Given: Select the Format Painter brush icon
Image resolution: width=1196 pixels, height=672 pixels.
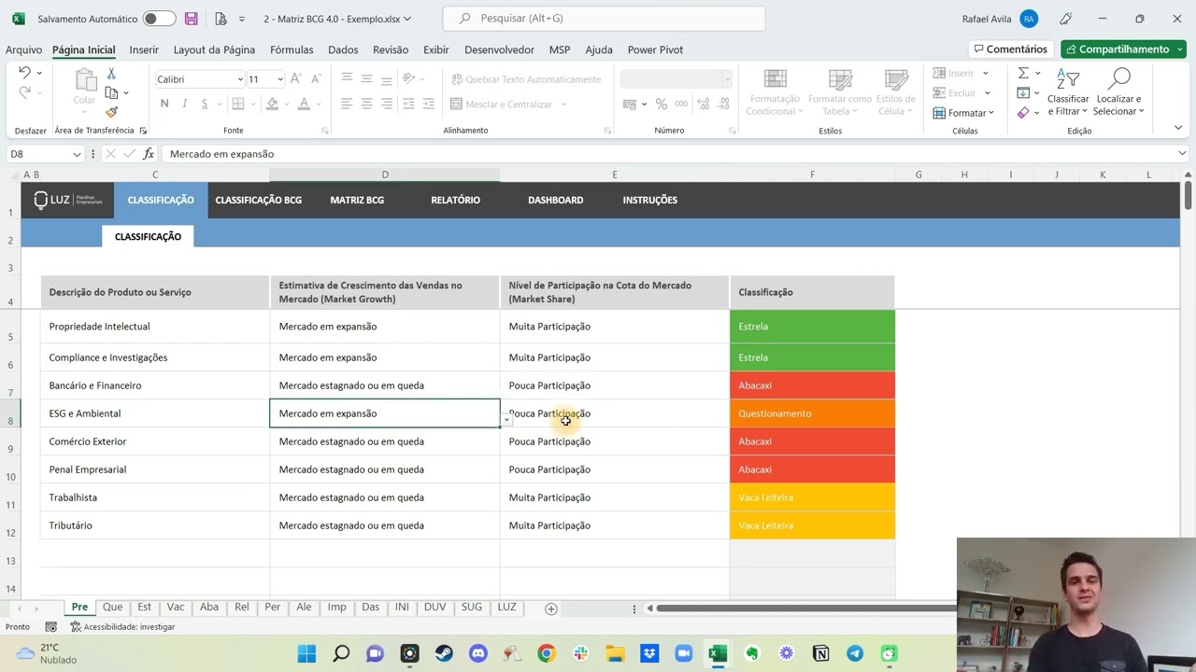Looking at the screenshot, I should point(111,112).
